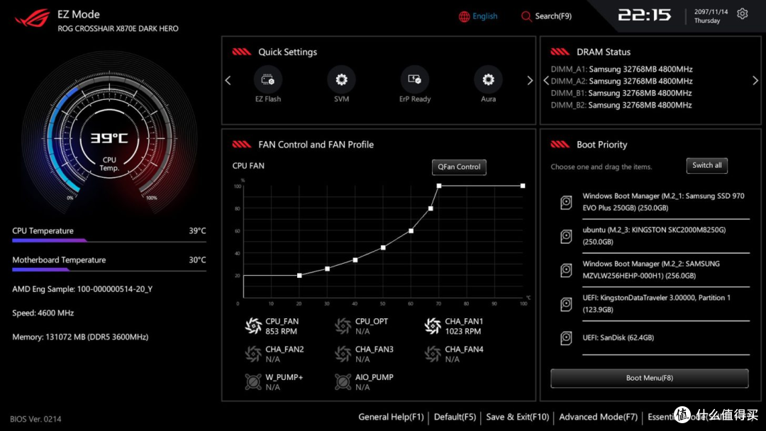This screenshot has height=431, width=766.
Task: Open QFan Control
Action: [x=459, y=167]
